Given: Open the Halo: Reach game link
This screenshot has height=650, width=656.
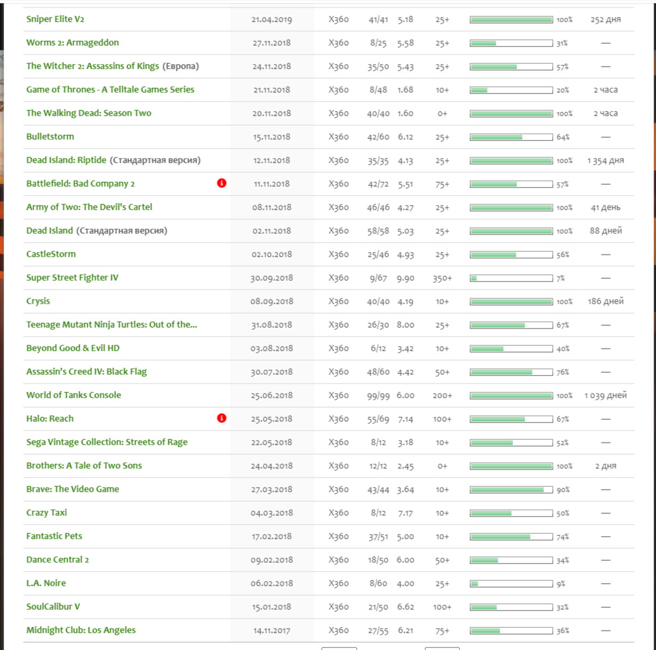Looking at the screenshot, I should coord(50,419).
